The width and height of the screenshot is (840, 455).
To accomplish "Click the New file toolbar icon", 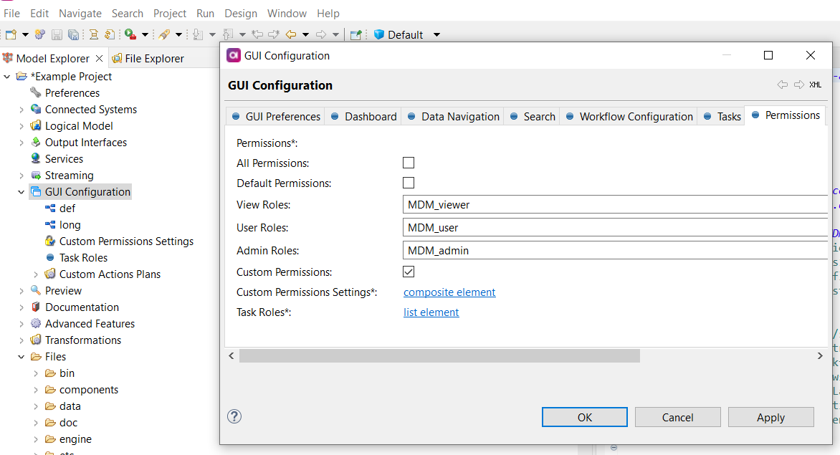I will click(x=11, y=34).
